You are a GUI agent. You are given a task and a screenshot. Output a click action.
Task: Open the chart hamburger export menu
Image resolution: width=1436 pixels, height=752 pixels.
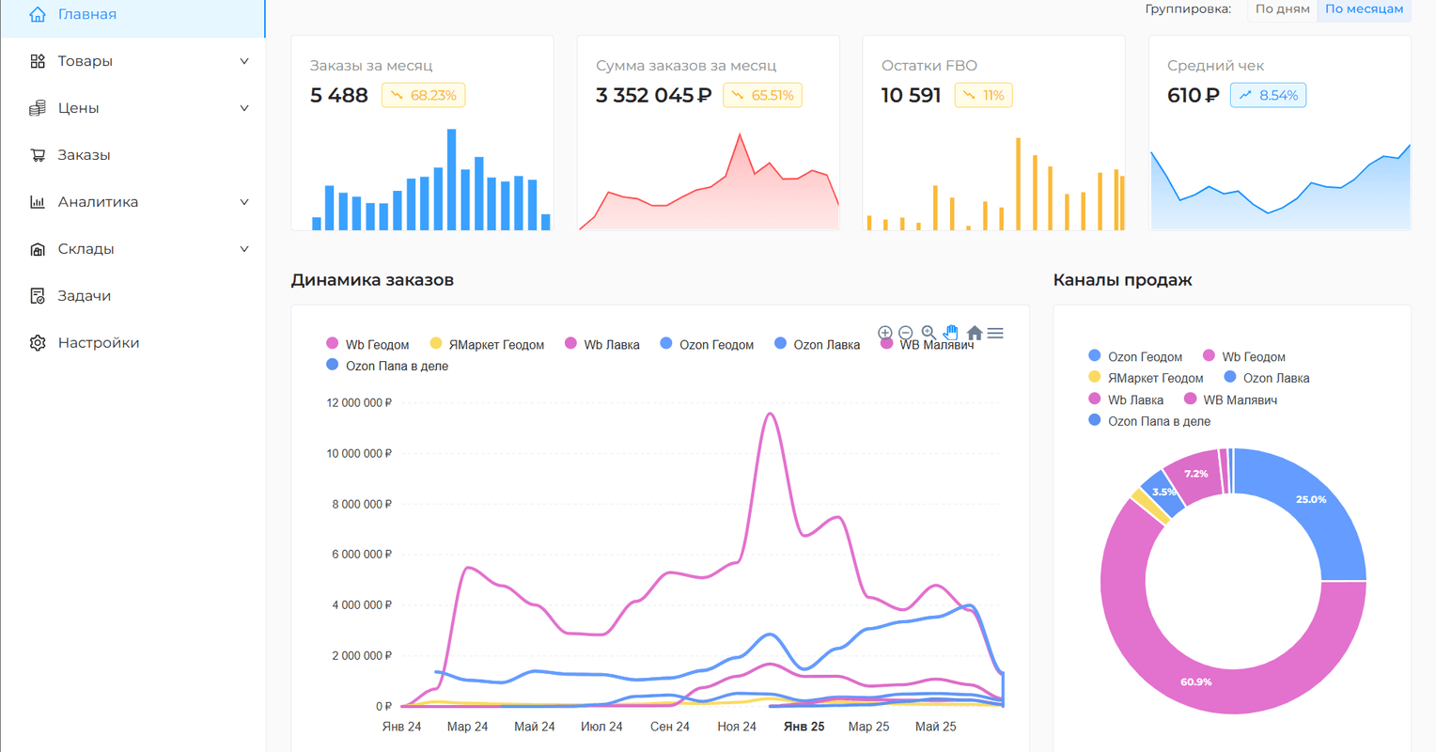pyautogui.click(x=996, y=333)
